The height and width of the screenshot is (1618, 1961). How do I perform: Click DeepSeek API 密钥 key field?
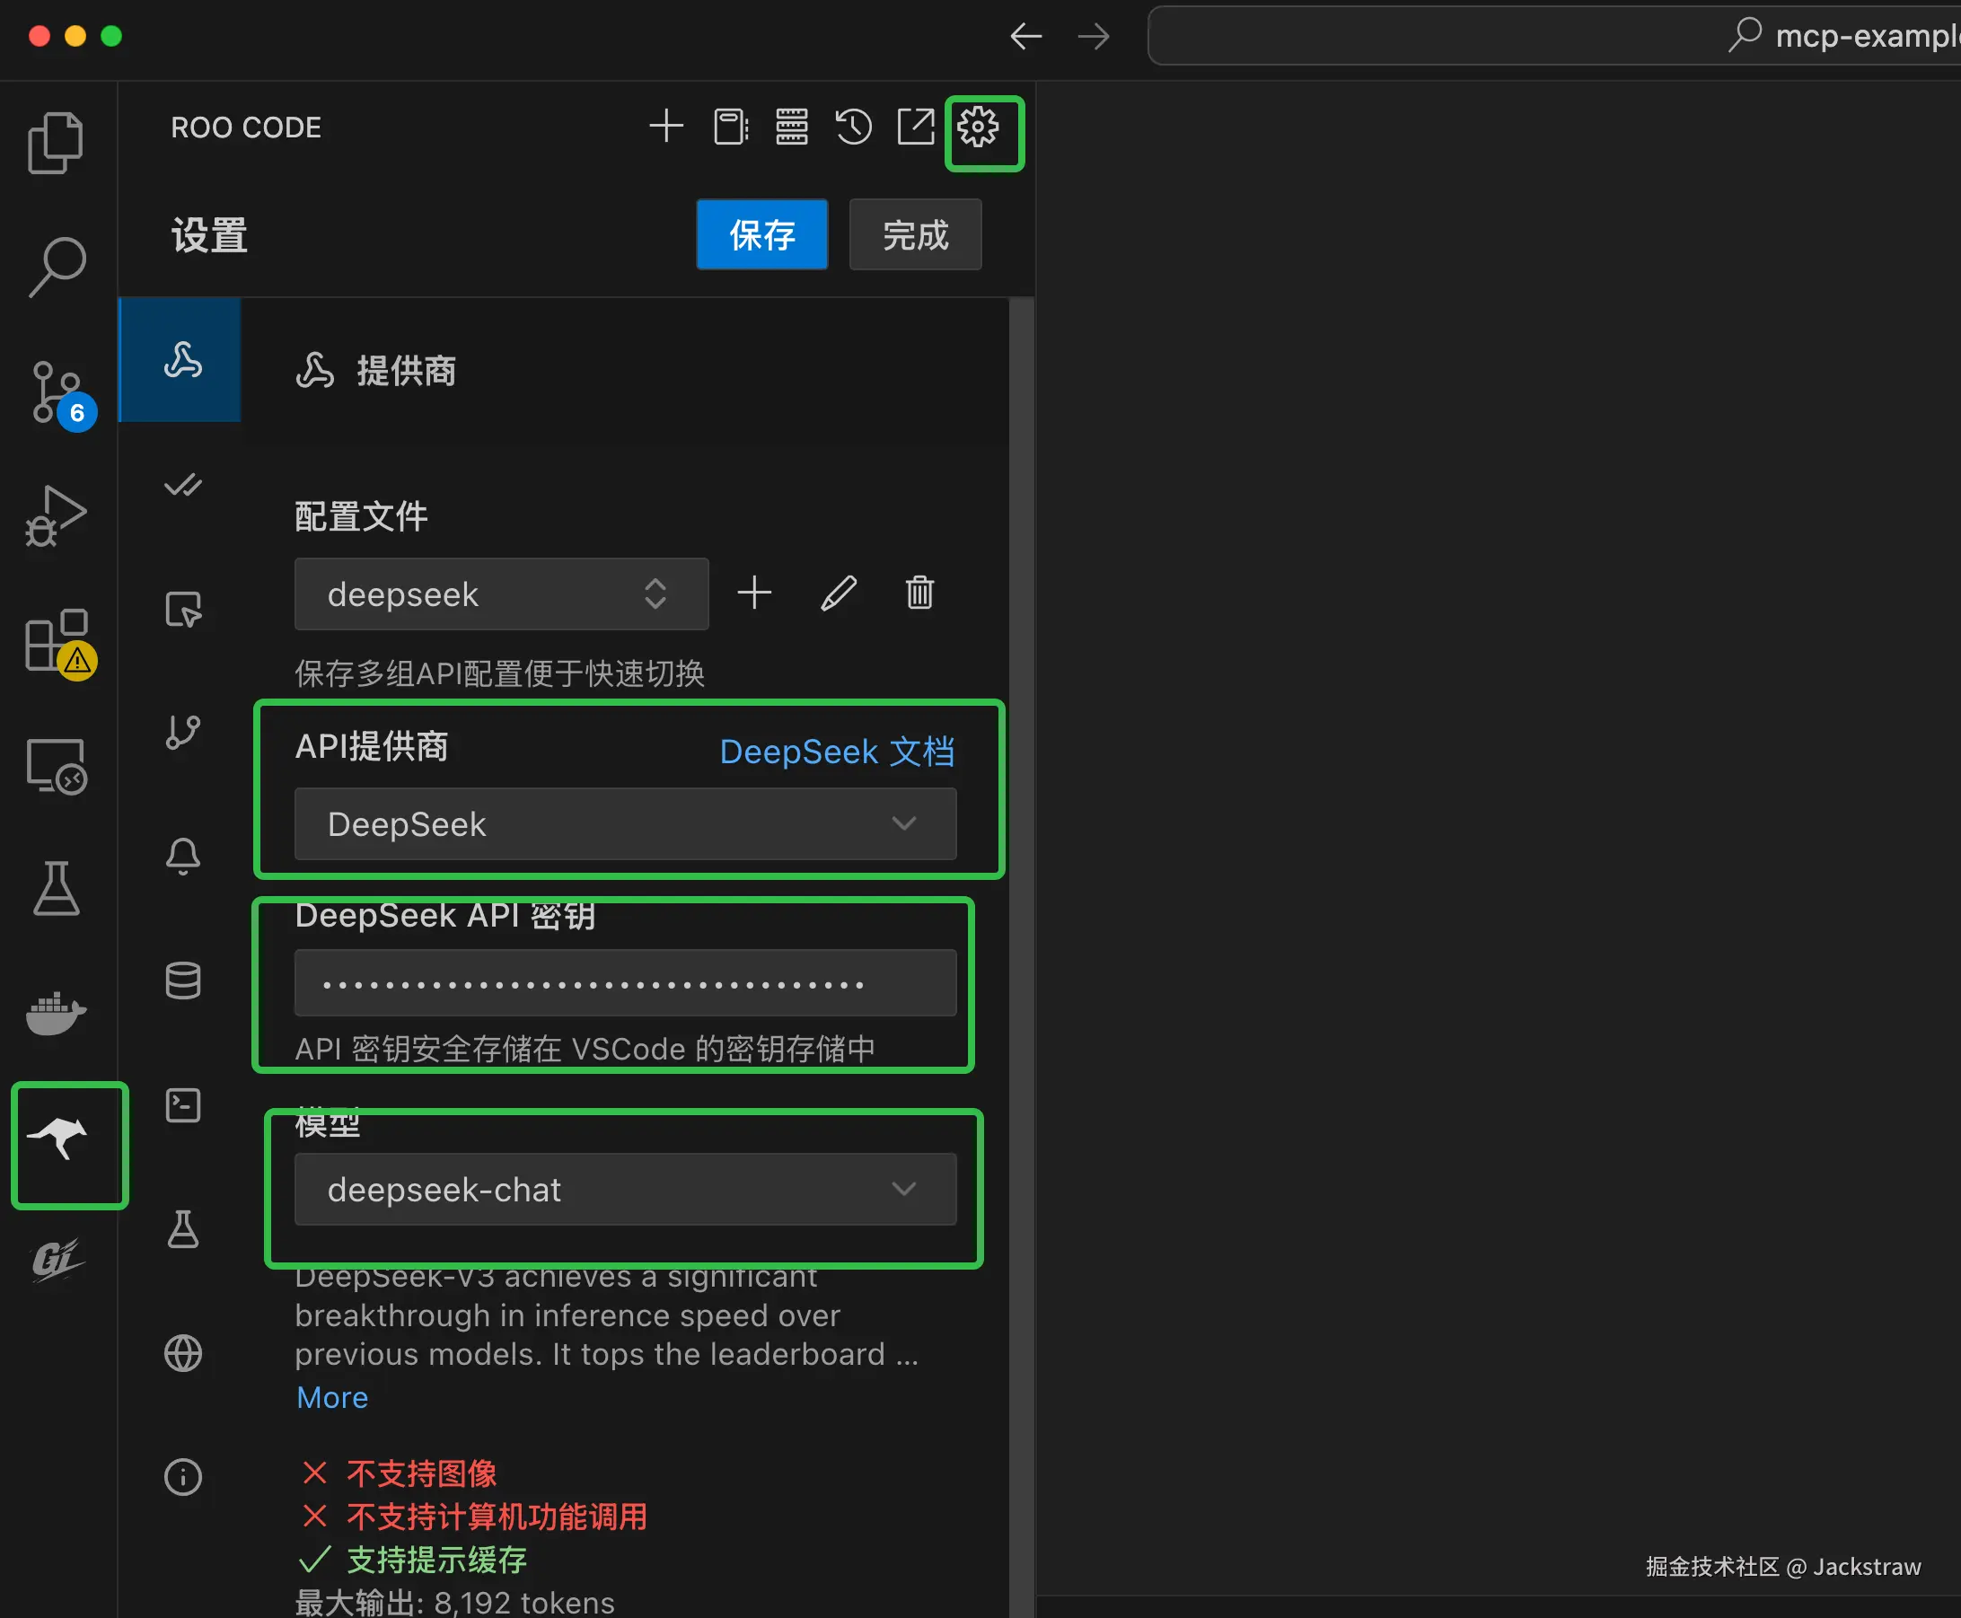coord(624,983)
